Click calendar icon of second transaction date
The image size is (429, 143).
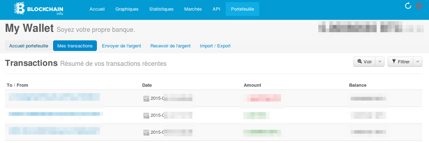click(x=146, y=115)
